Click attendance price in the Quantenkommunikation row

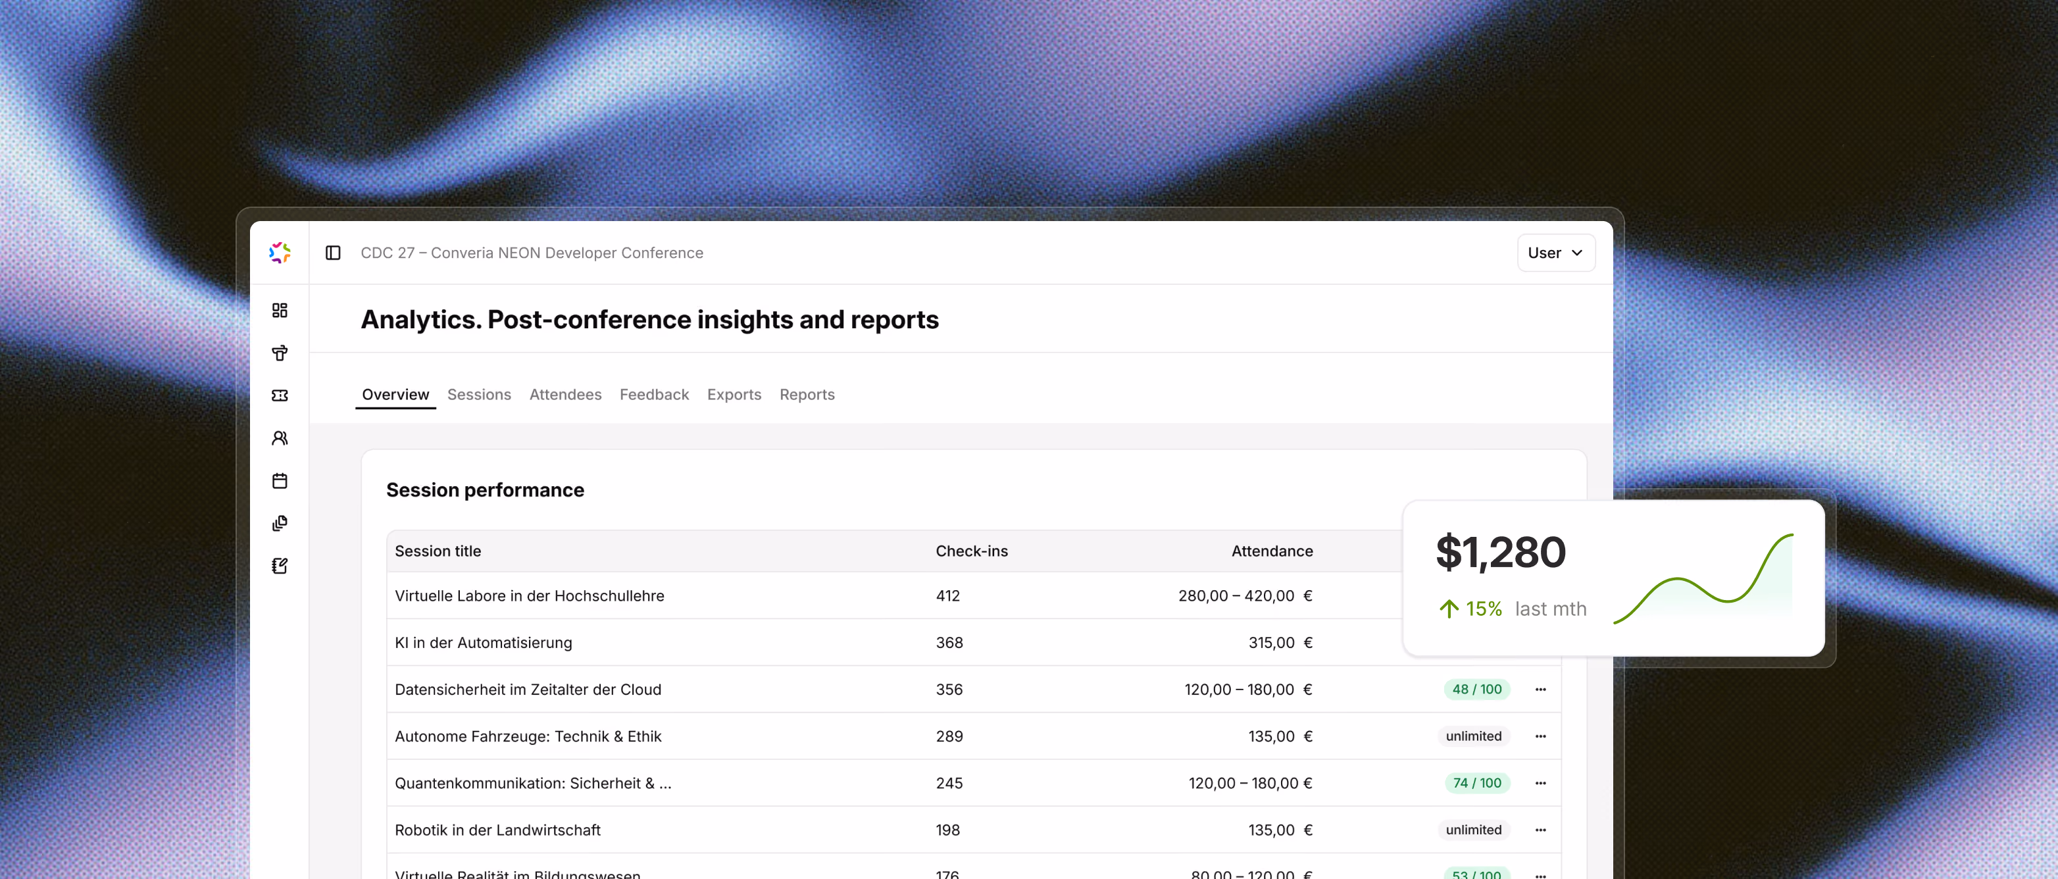pyautogui.click(x=1250, y=783)
